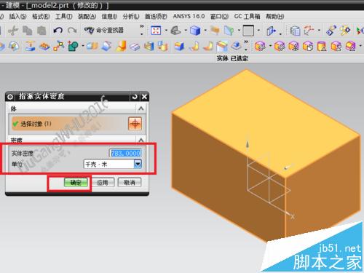Undo the last action
The image size is (364, 273).
[x=58, y=31]
